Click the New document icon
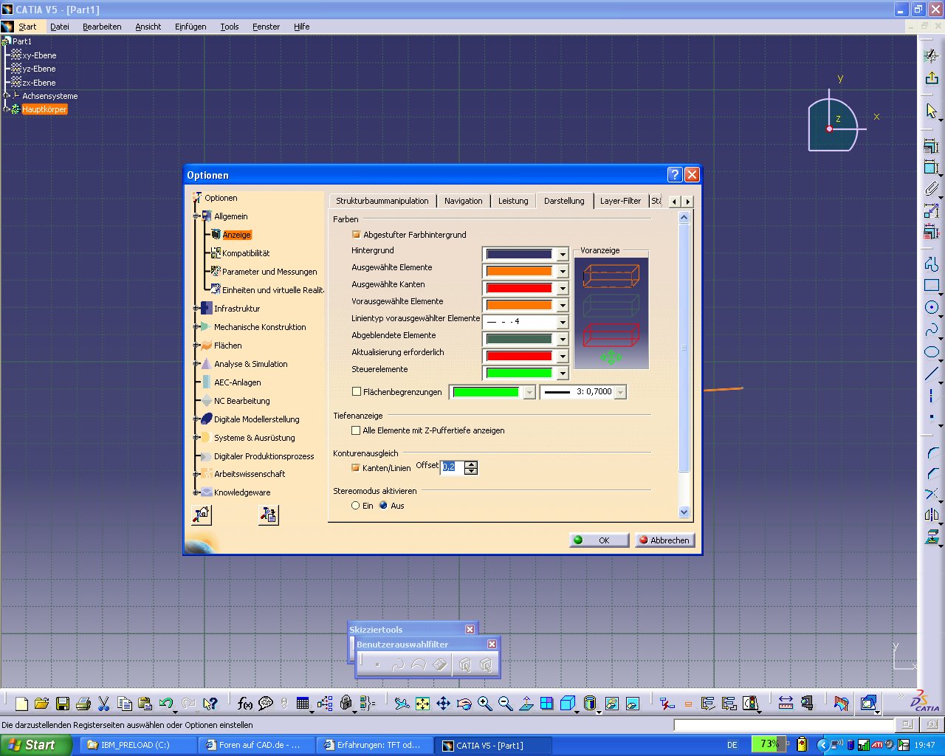The height and width of the screenshot is (756, 945). pyautogui.click(x=21, y=704)
